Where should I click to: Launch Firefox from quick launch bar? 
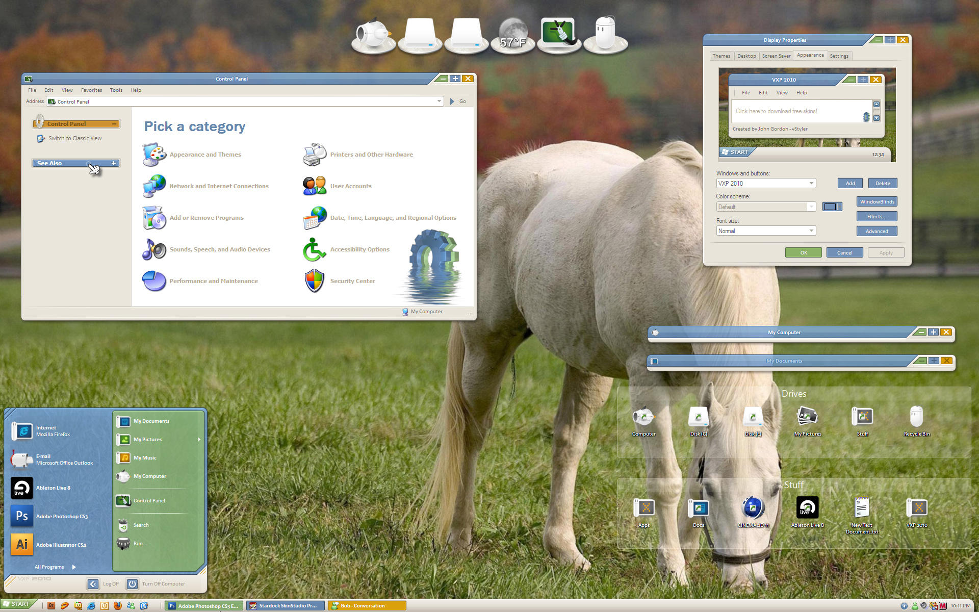117,606
